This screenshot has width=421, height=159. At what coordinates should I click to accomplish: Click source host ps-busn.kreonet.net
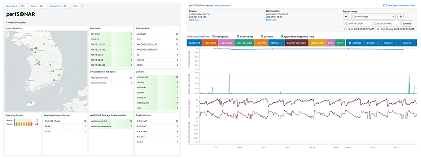click(x=200, y=14)
